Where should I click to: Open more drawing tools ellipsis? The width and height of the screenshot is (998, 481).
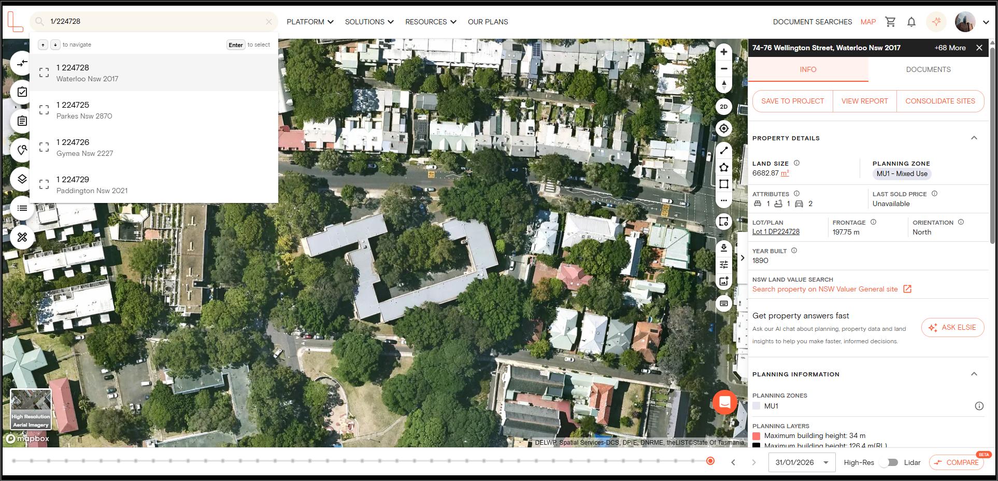pos(724,200)
